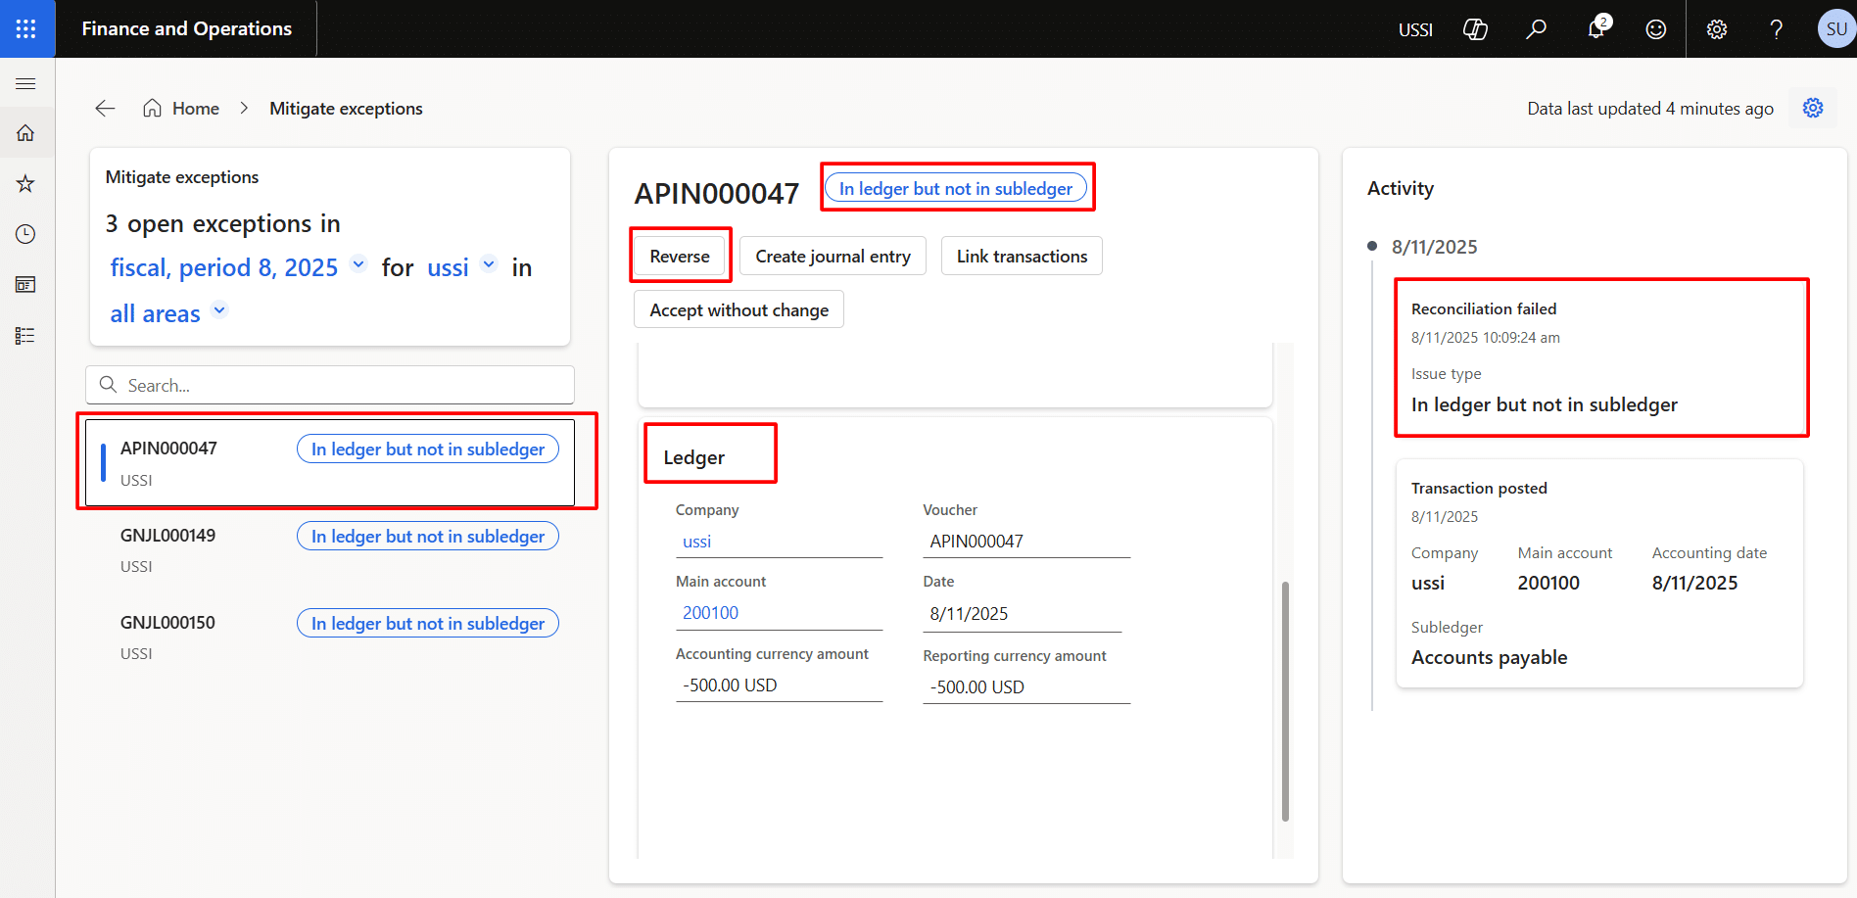Click Create journal entry button

click(833, 257)
